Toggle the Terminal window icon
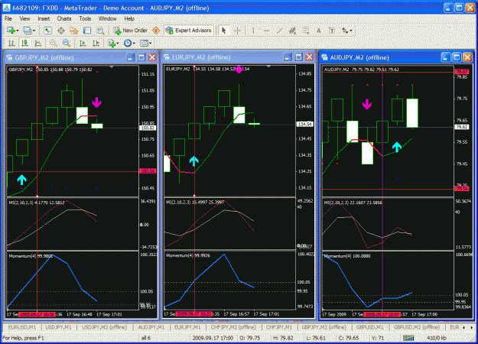Screen dimensions: 478x344 pyautogui.click(x=87, y=31)
